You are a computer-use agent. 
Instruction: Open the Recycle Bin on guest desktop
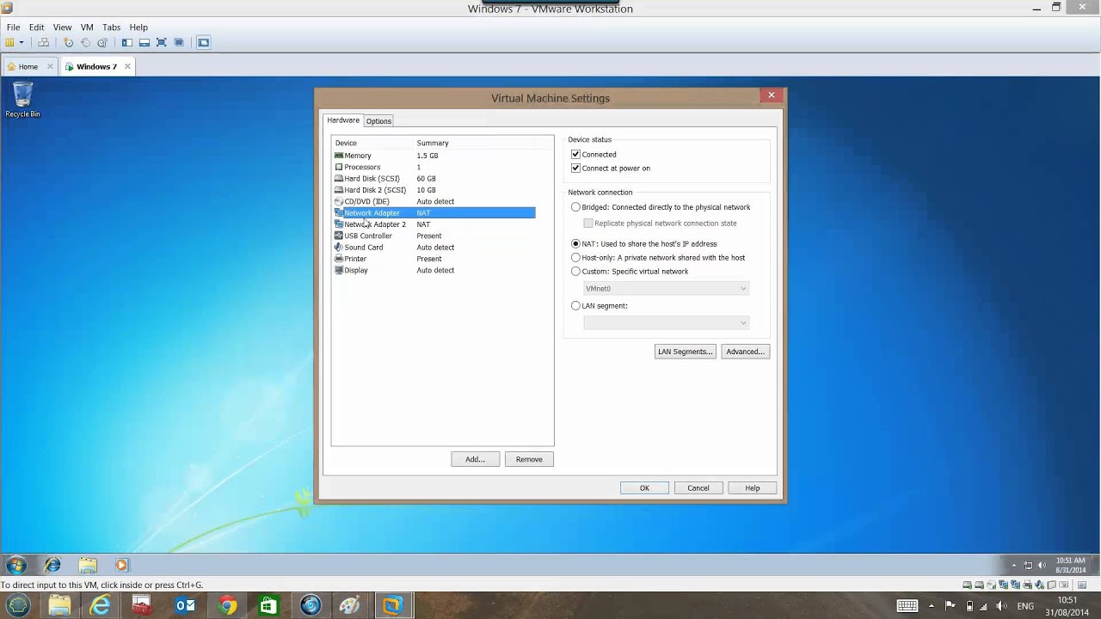pyautogui.click(x=22, y=100)
